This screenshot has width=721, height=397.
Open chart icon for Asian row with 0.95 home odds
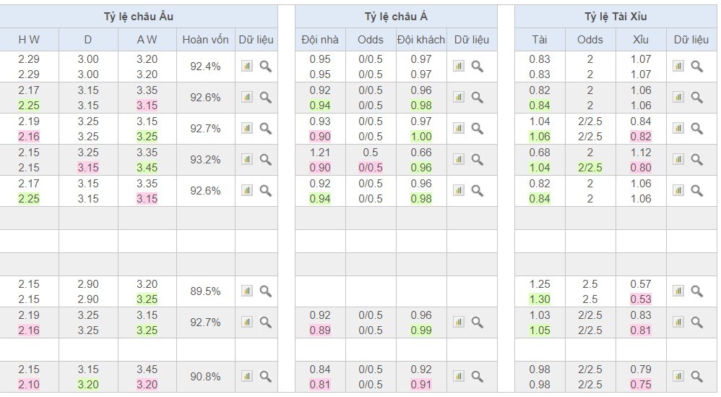[x=459, y=66]
